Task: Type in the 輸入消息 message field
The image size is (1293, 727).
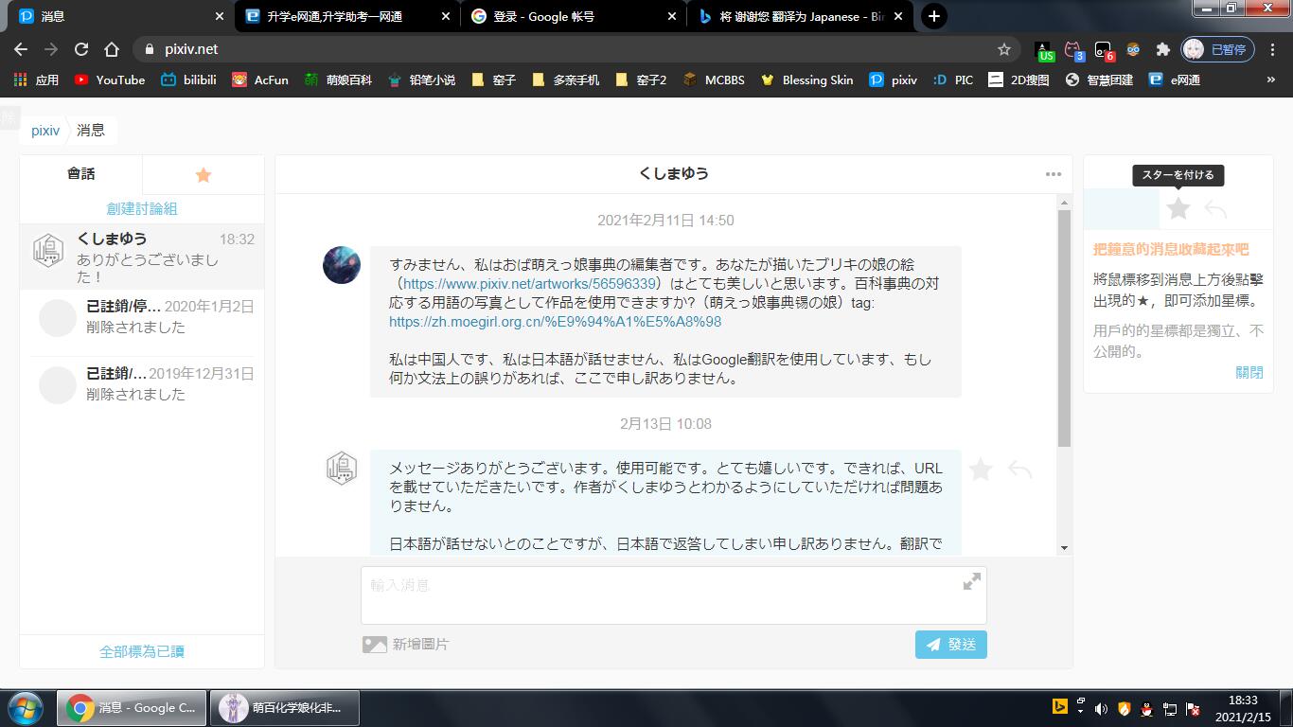Action: pos(663,595)
